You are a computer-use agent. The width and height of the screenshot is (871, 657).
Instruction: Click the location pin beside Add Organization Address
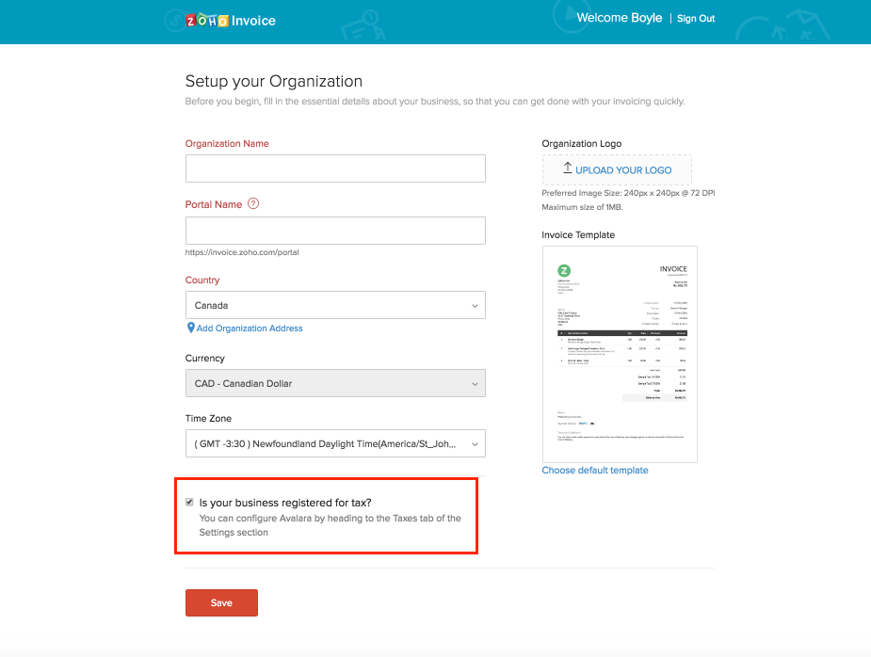click(x=190, y=328)
